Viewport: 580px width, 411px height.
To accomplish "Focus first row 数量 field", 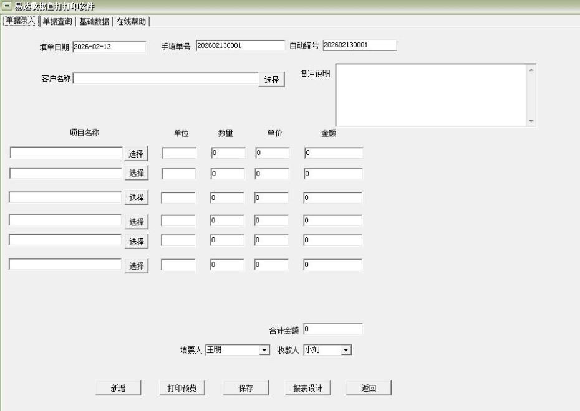I will pyautogui.click(x=228, y=153).
